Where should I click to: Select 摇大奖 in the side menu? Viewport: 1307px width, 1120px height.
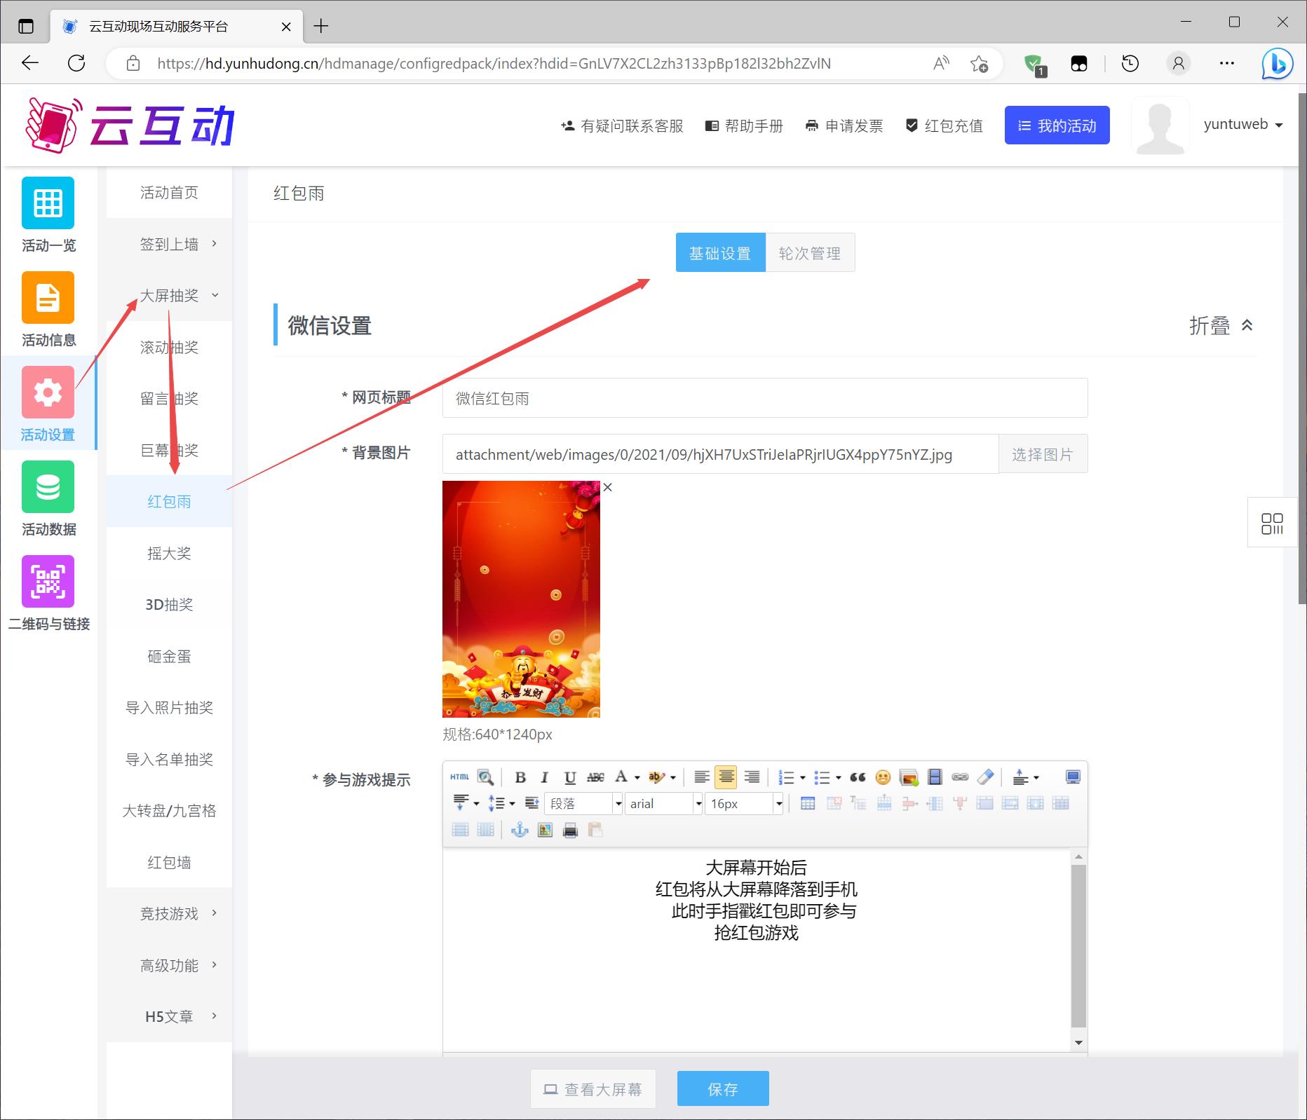[x=170, y=554]
